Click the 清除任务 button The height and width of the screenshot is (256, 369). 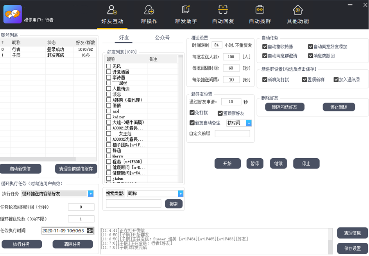(x=72, y=244)
